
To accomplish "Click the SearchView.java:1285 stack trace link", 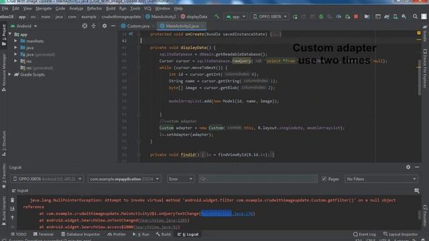I will click(x=163, y=220).
